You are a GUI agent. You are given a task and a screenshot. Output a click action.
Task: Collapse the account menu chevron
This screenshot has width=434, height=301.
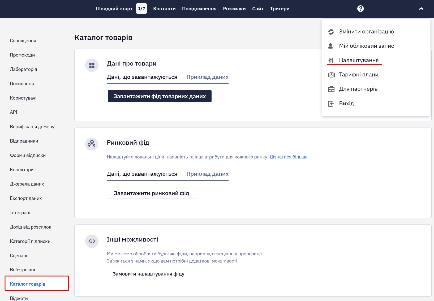(x=421, y=9)
